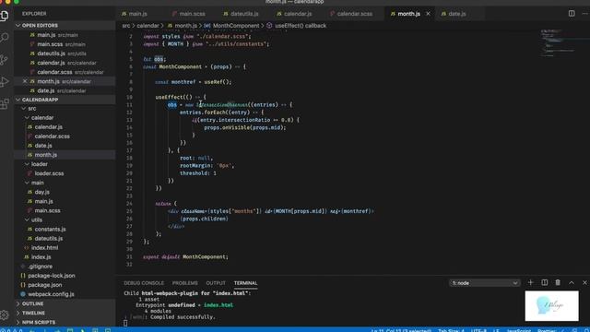This screenshot has width=590, height=332.
Task: Open constants.js in utils folder
Action: [x=50, y=230]
